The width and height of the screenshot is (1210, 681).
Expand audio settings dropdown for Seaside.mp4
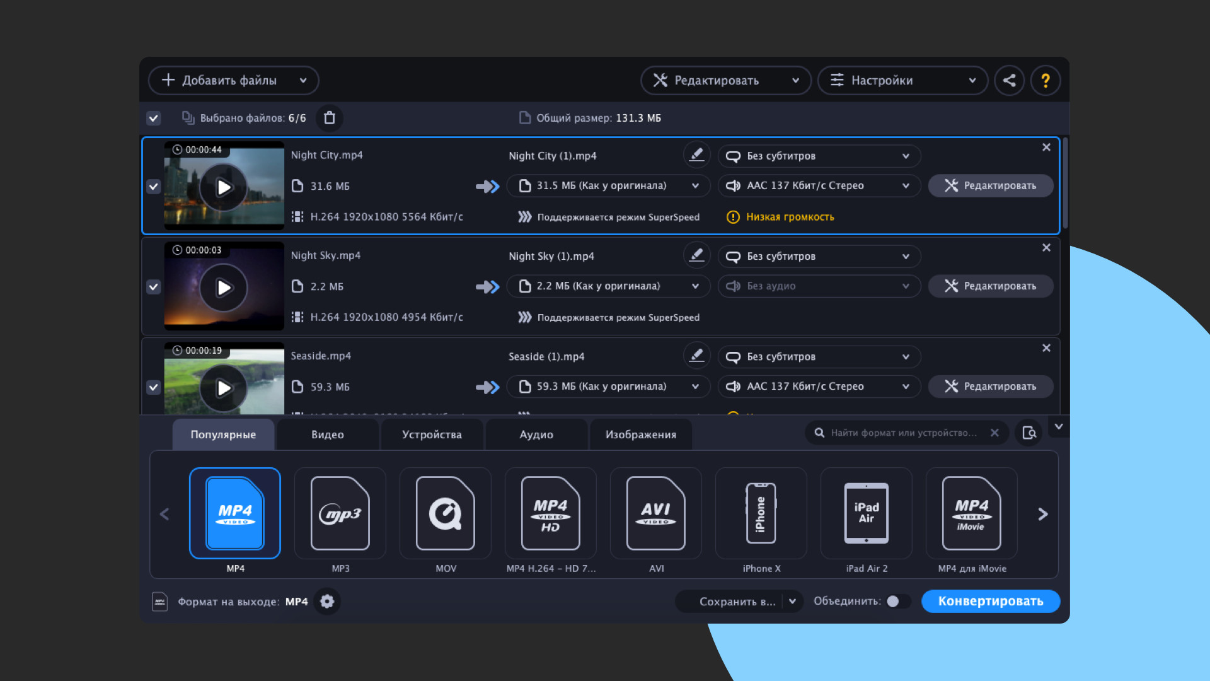click(x=905, y=386)
